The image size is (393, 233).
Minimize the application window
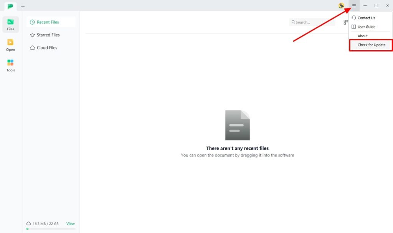click(365, 5)
